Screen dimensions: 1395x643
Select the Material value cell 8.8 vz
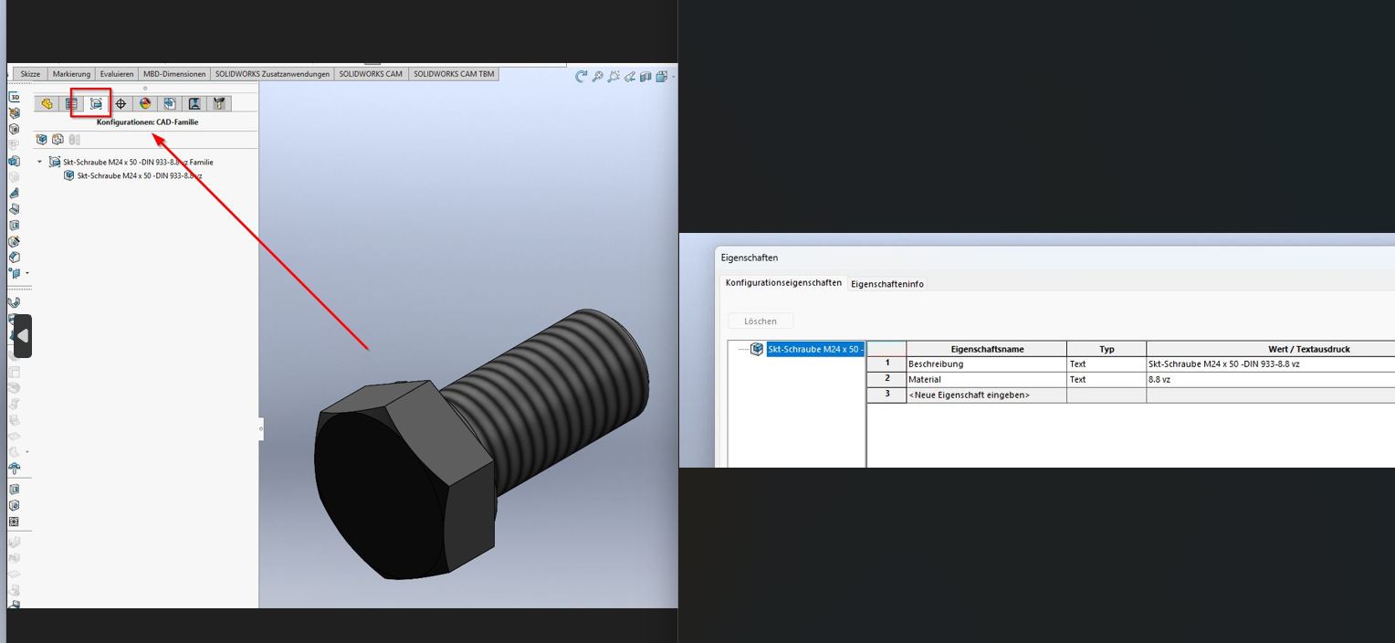1269,380
